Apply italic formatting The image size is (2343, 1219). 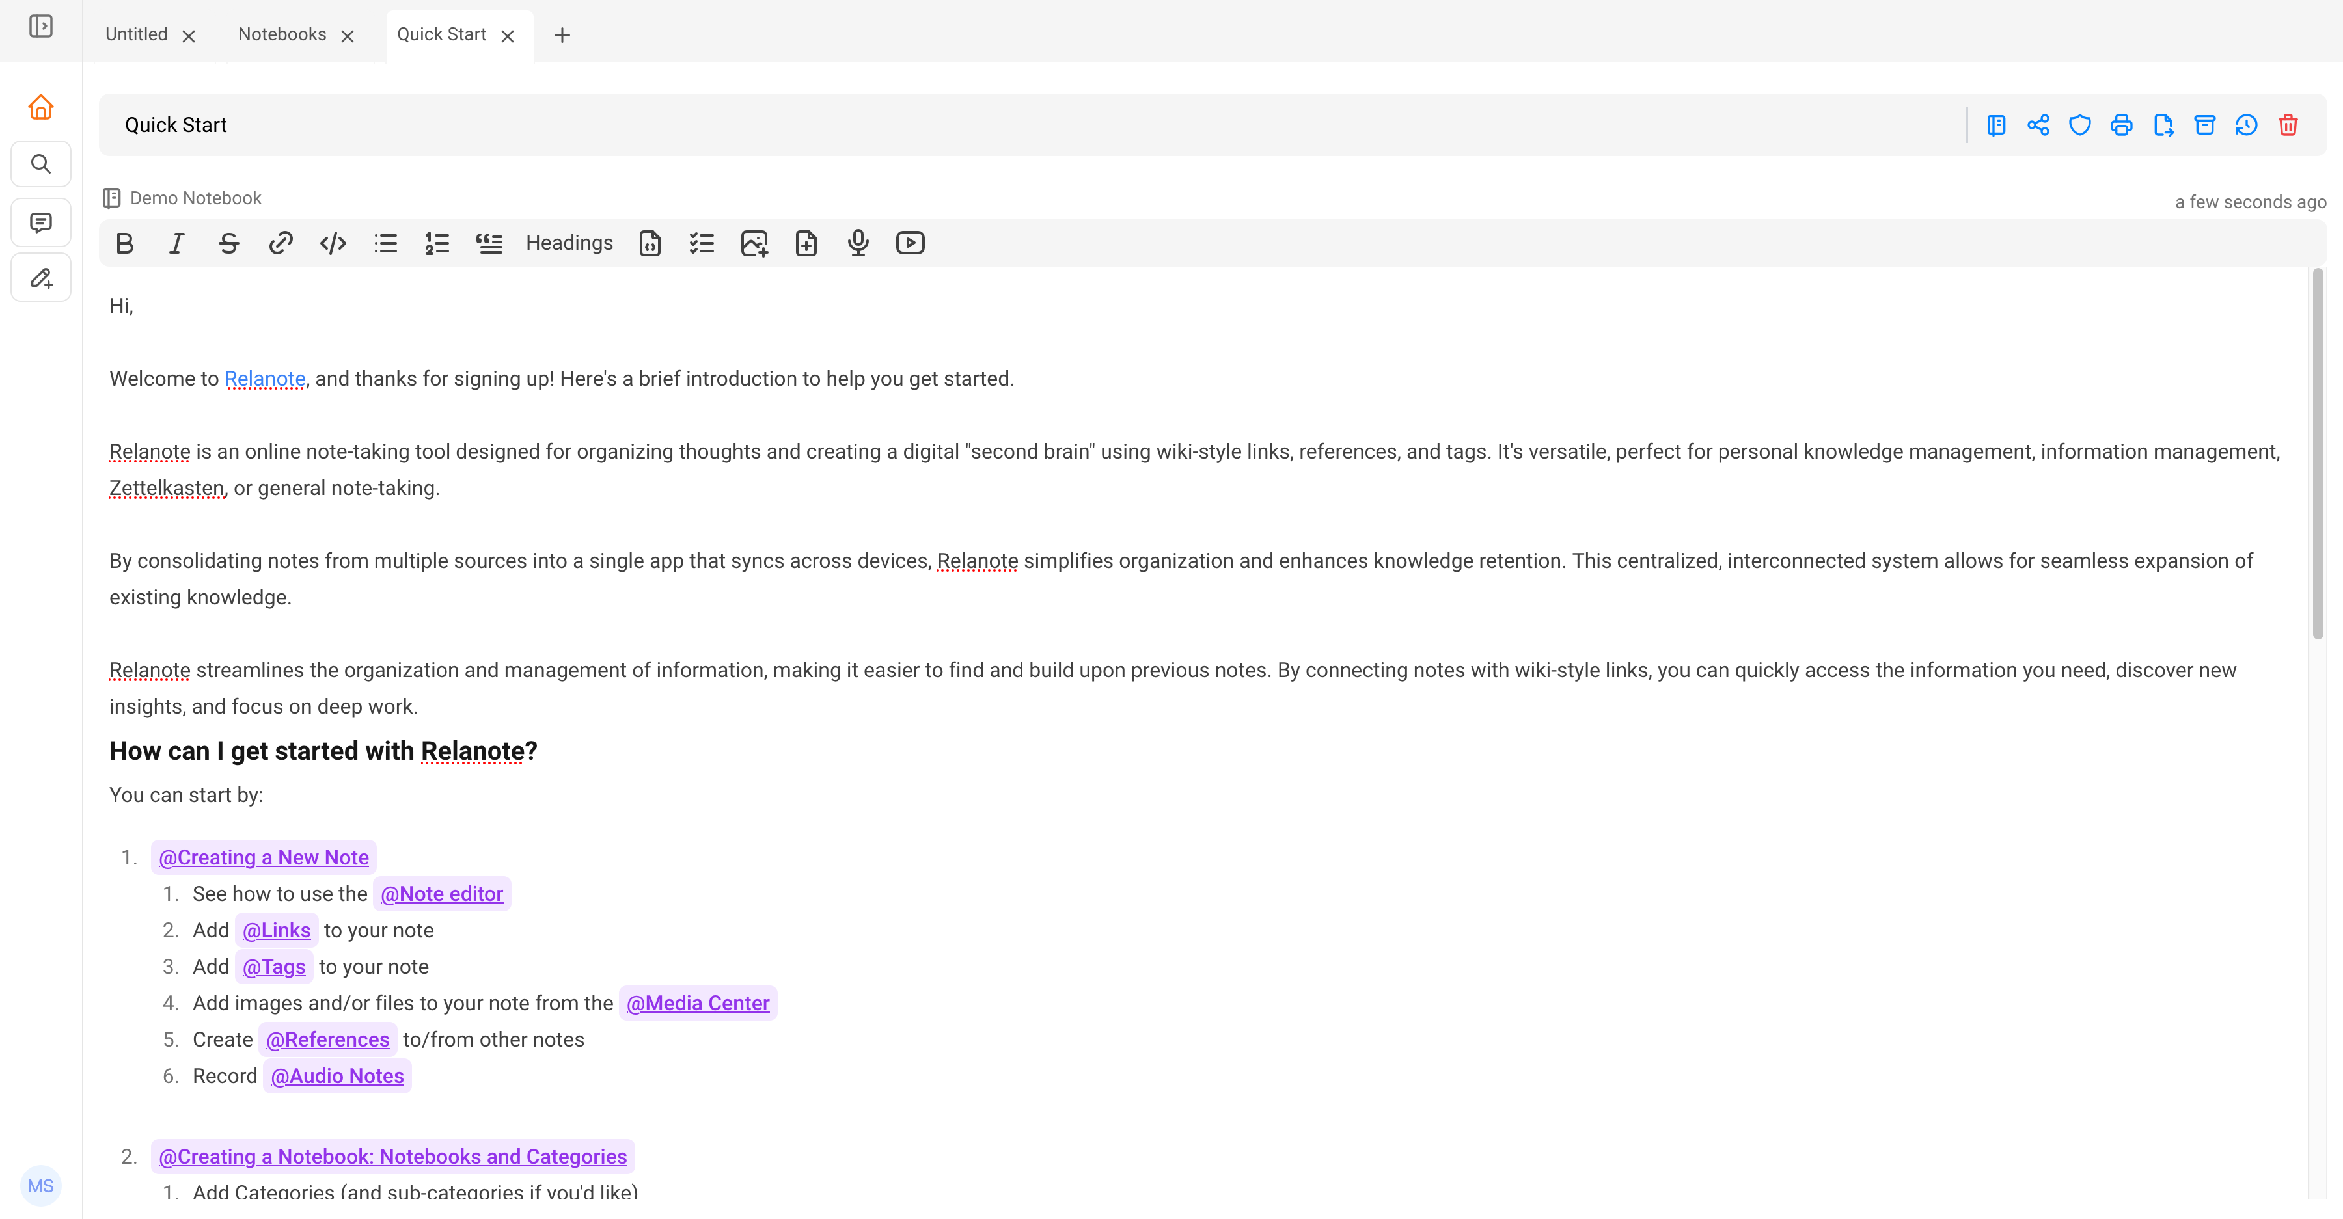176,244
